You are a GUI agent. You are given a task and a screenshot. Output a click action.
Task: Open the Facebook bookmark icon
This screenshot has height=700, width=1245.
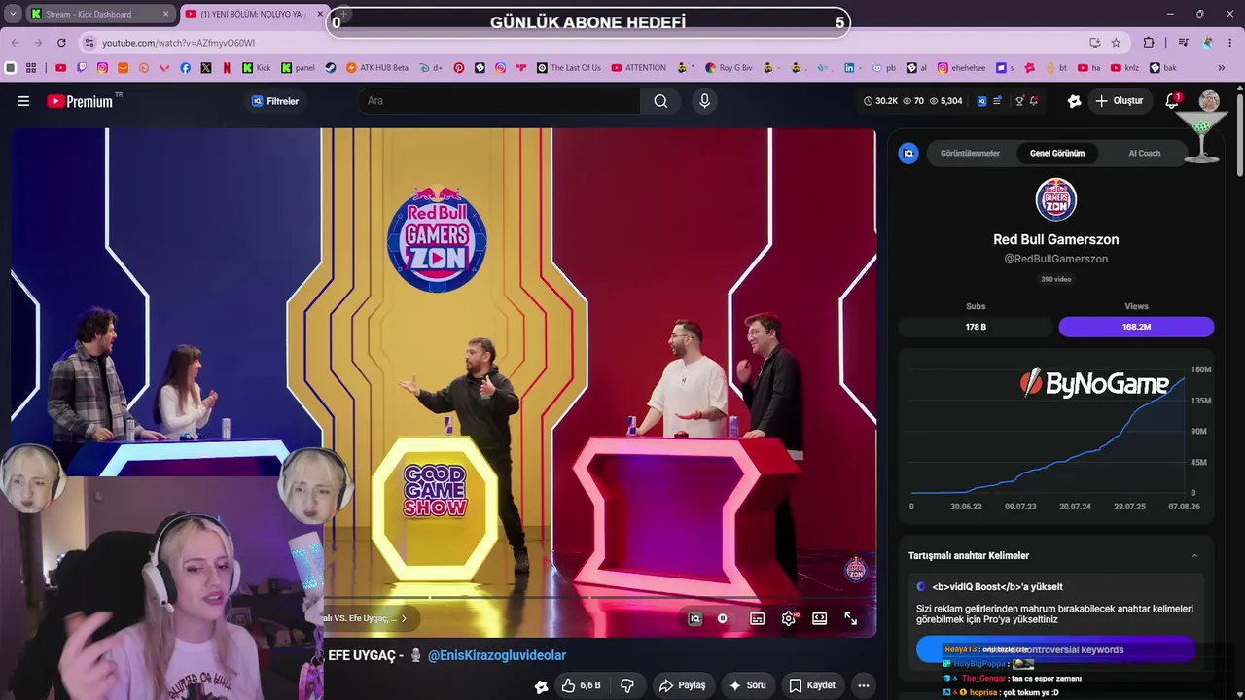[185, 68]
